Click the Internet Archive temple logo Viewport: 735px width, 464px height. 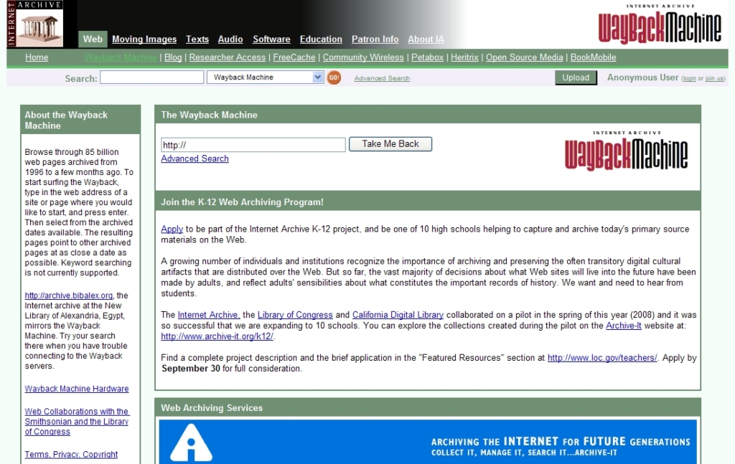click(35, 24)
